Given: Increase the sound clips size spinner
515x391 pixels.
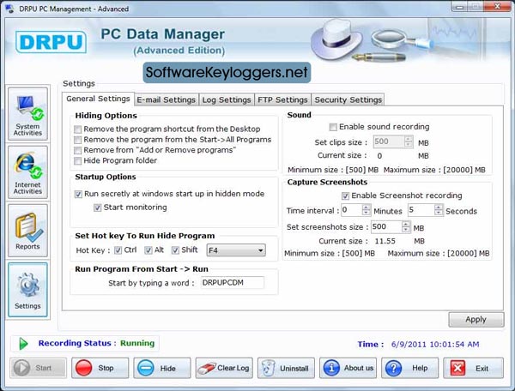Looking at the screenshot, I should [x=409, y=139].
